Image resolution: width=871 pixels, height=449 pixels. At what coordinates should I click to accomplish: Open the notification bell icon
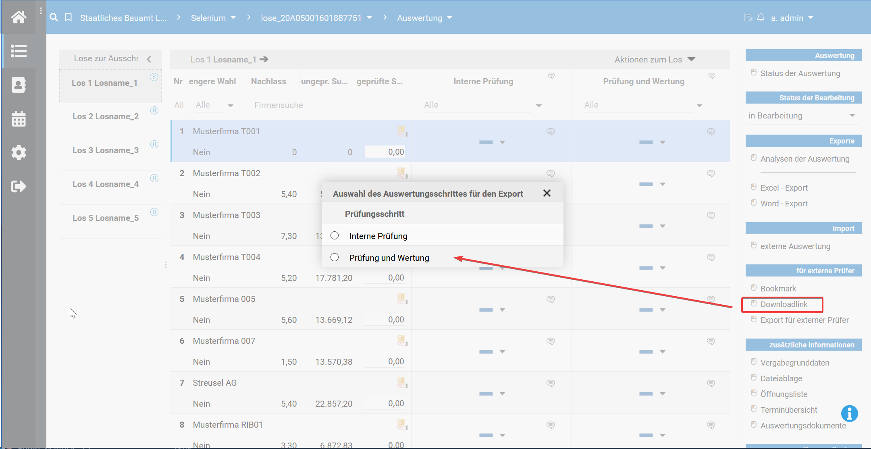[x=761, y=17]
